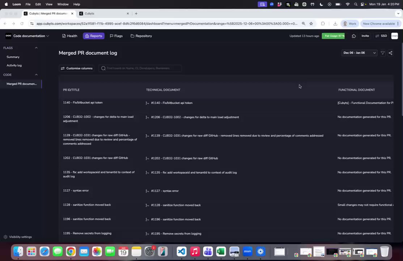Screen dimensions: 403x261
Task: Open technical document #1128 sanitize function link
Action: (x=176, y=205)
